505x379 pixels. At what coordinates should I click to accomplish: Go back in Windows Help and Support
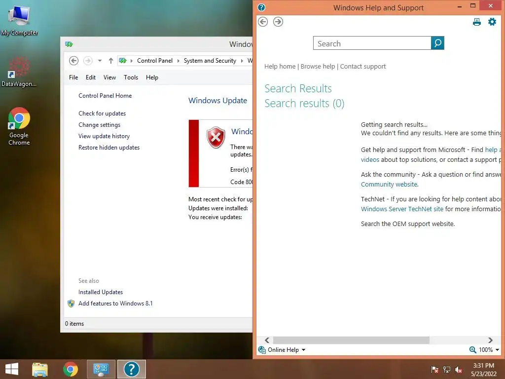click(x=263, y=22)
